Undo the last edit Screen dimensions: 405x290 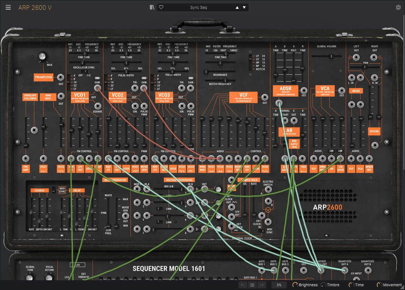click(243, 285)
